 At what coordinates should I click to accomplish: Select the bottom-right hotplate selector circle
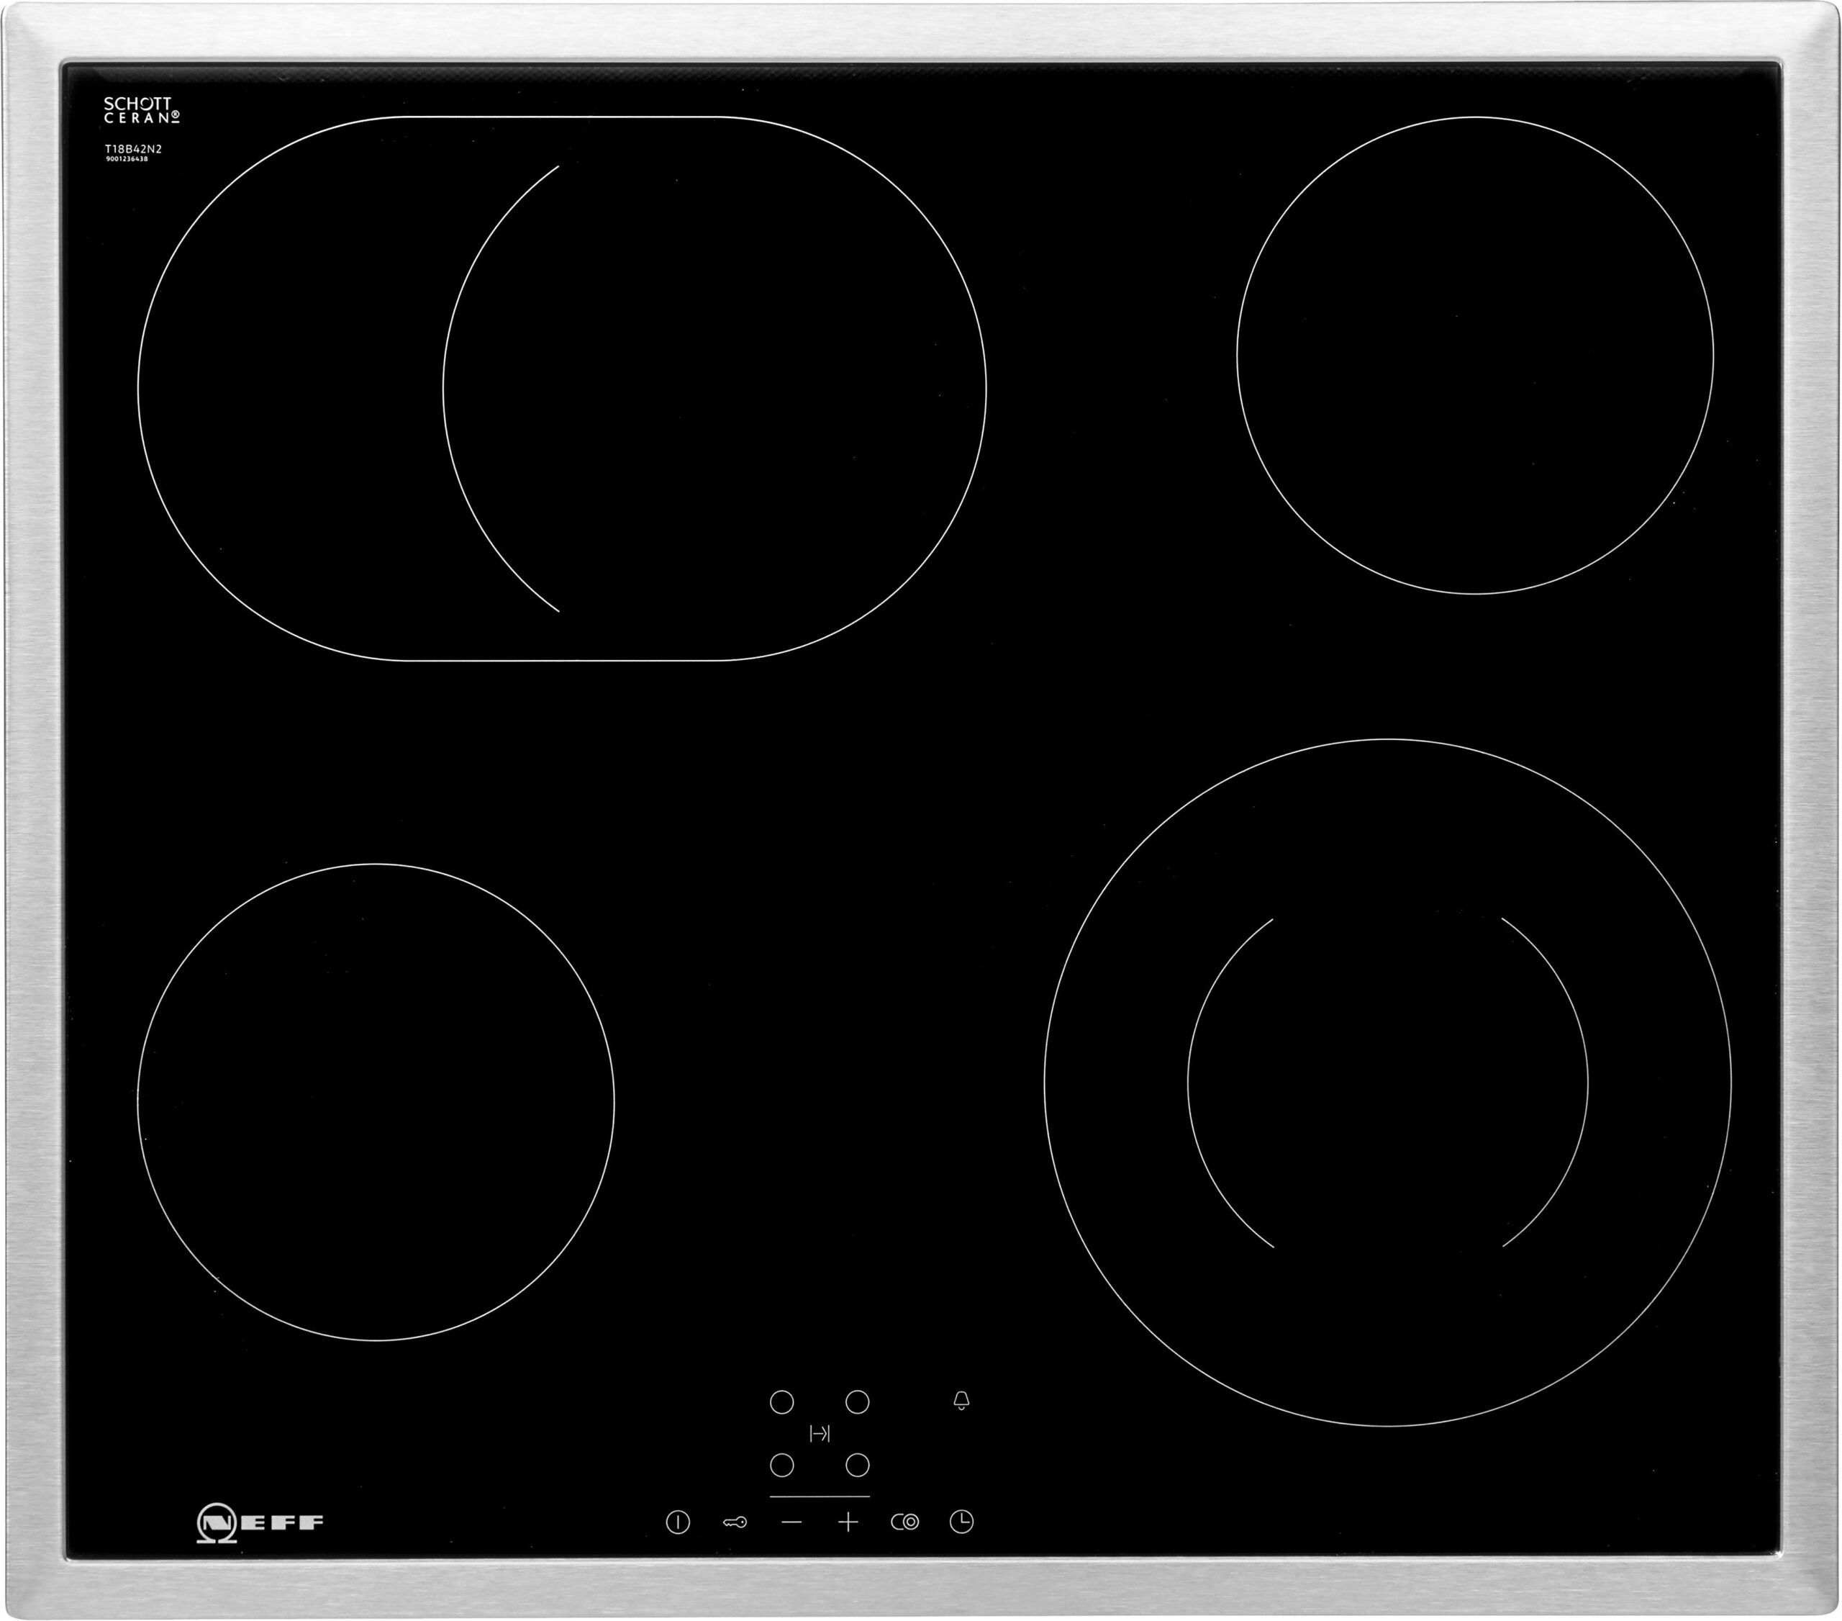(857, 1465)
